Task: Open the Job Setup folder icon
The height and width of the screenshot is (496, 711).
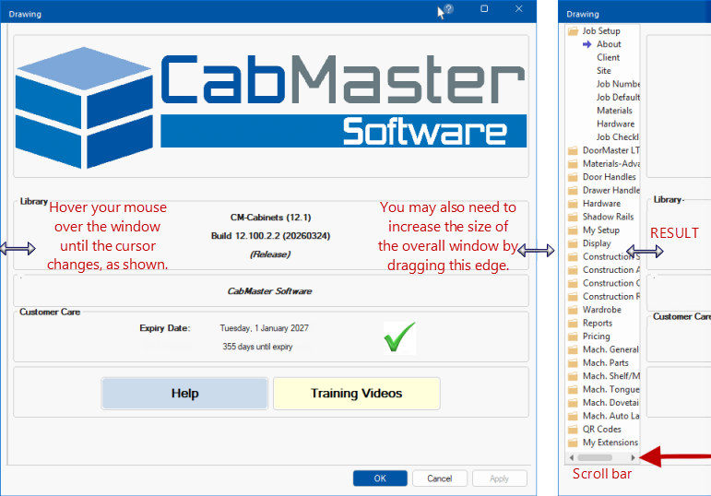Action: (x=573, y=30)
